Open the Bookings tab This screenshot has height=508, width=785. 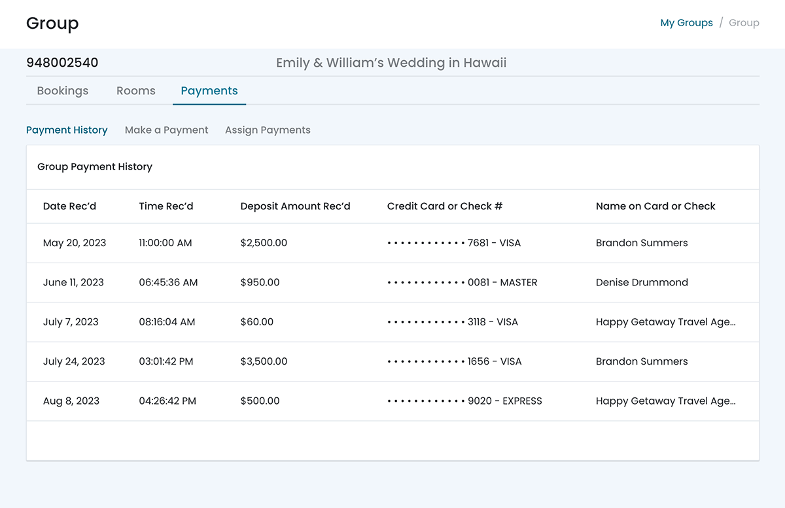pyautogui.click(x=63, y=91)
